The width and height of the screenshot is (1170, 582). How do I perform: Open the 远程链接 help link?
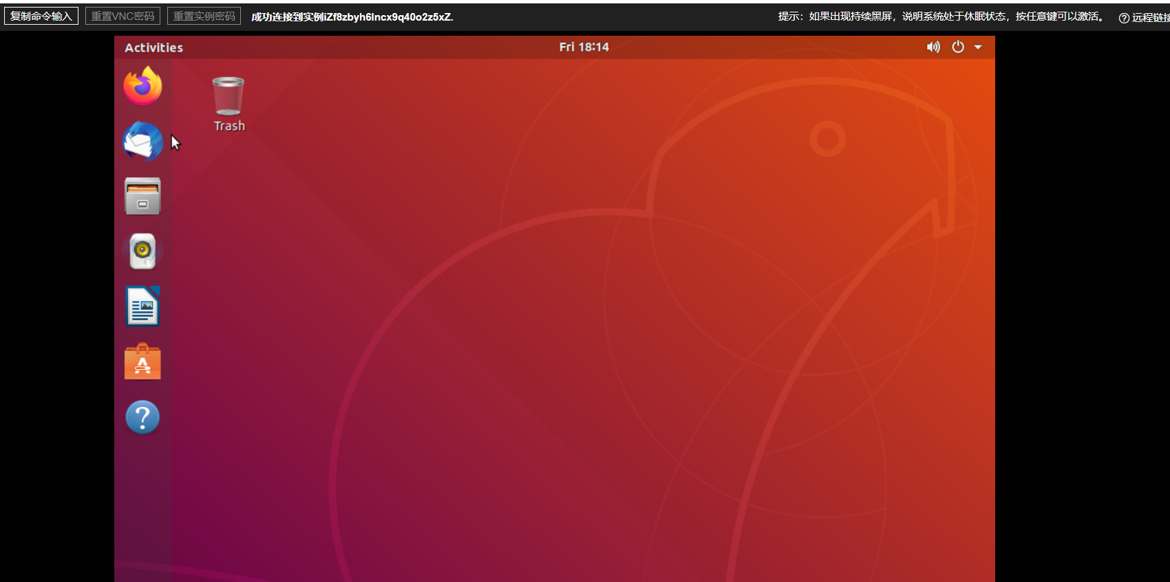(x=1145, y=17)
